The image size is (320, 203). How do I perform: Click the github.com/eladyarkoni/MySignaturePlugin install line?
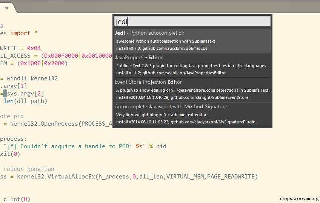186,122
